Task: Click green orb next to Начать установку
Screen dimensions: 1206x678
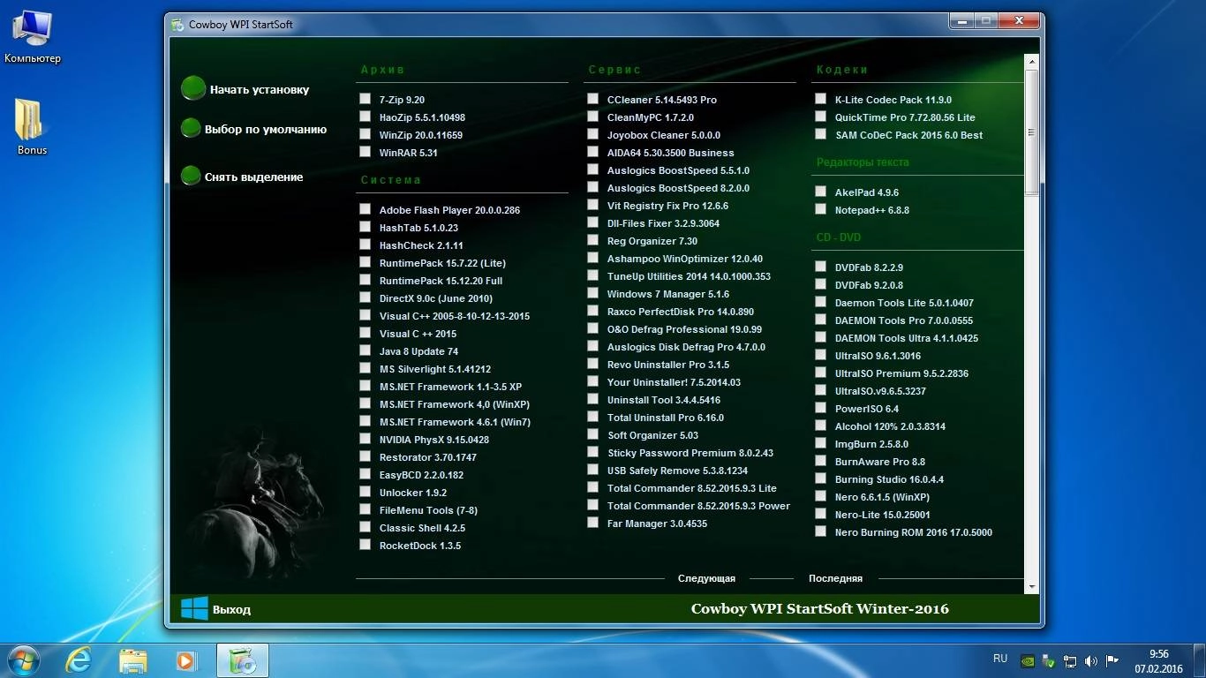Action: coord(193,88)
